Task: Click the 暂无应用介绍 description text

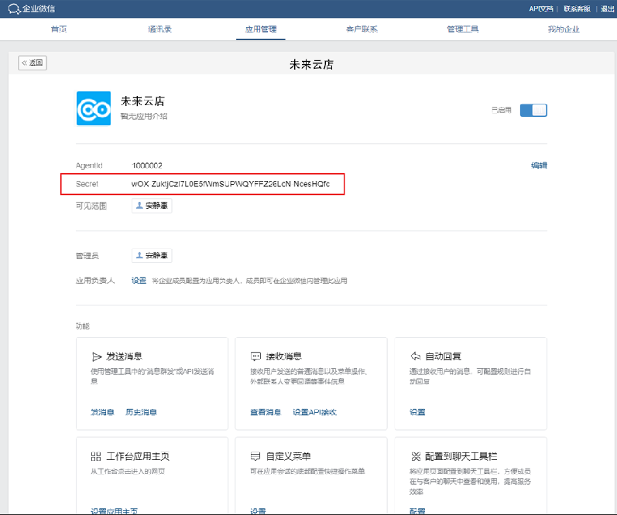Action: [144, 116]
